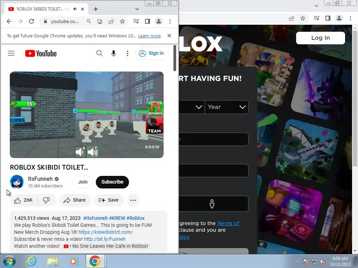Click the youtube.com address bar
The height and width of the screenshot is (268, 358).
point(65,21)
